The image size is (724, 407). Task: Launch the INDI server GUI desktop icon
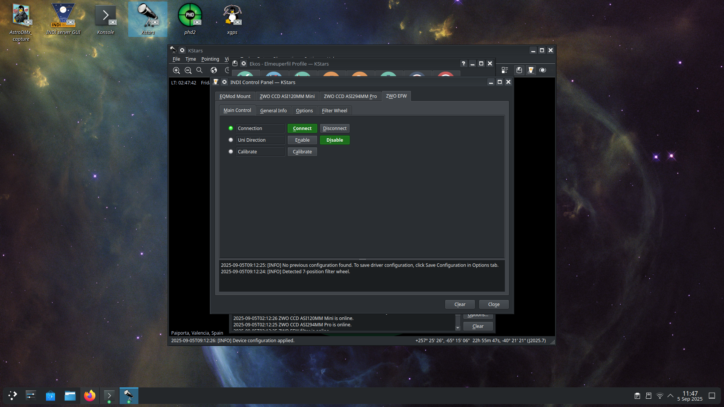tap(63, 19)
